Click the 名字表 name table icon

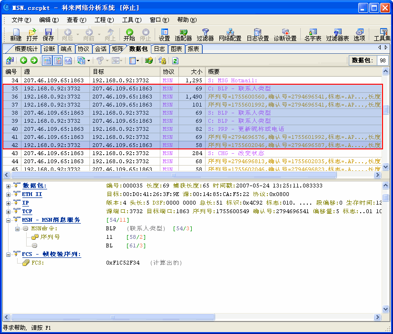tap(313, 35)
